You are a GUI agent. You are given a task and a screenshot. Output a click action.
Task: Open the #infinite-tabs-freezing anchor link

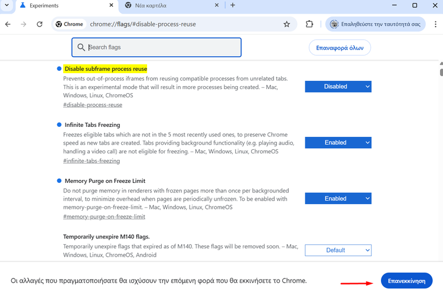[x=91, y=160]
